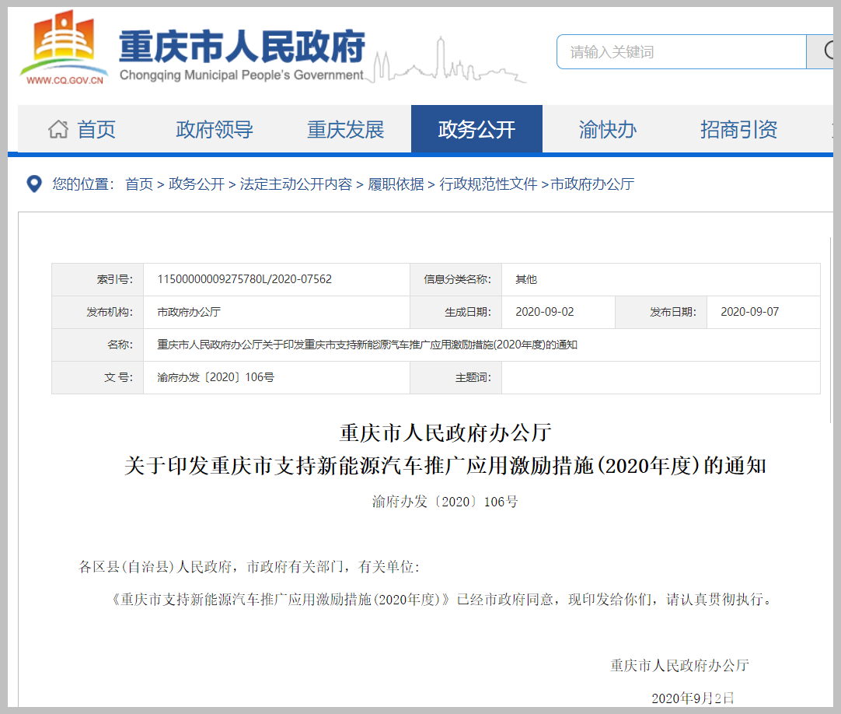The image size is (841, 714).
Task: Click the signature 重庆市人民政府办公厅
Action: [679, 666]
